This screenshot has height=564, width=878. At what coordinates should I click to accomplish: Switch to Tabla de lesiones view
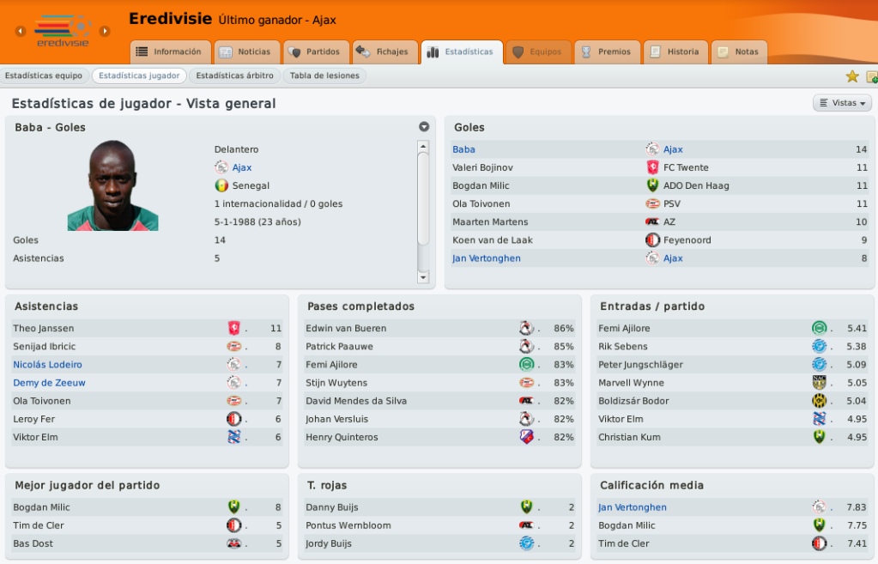pos(324,76)
